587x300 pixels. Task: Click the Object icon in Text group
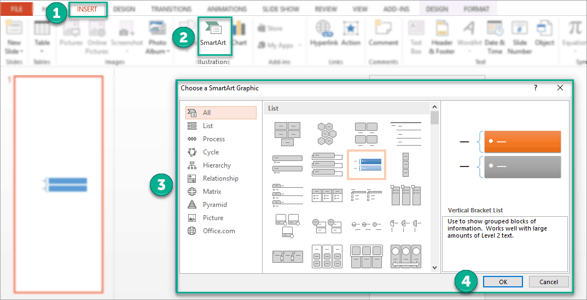point(544,28)
